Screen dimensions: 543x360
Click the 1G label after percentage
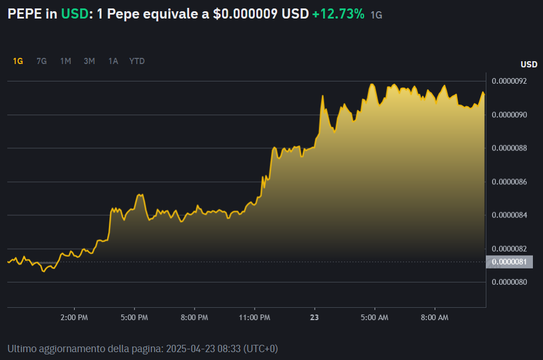tap(376, 15)
